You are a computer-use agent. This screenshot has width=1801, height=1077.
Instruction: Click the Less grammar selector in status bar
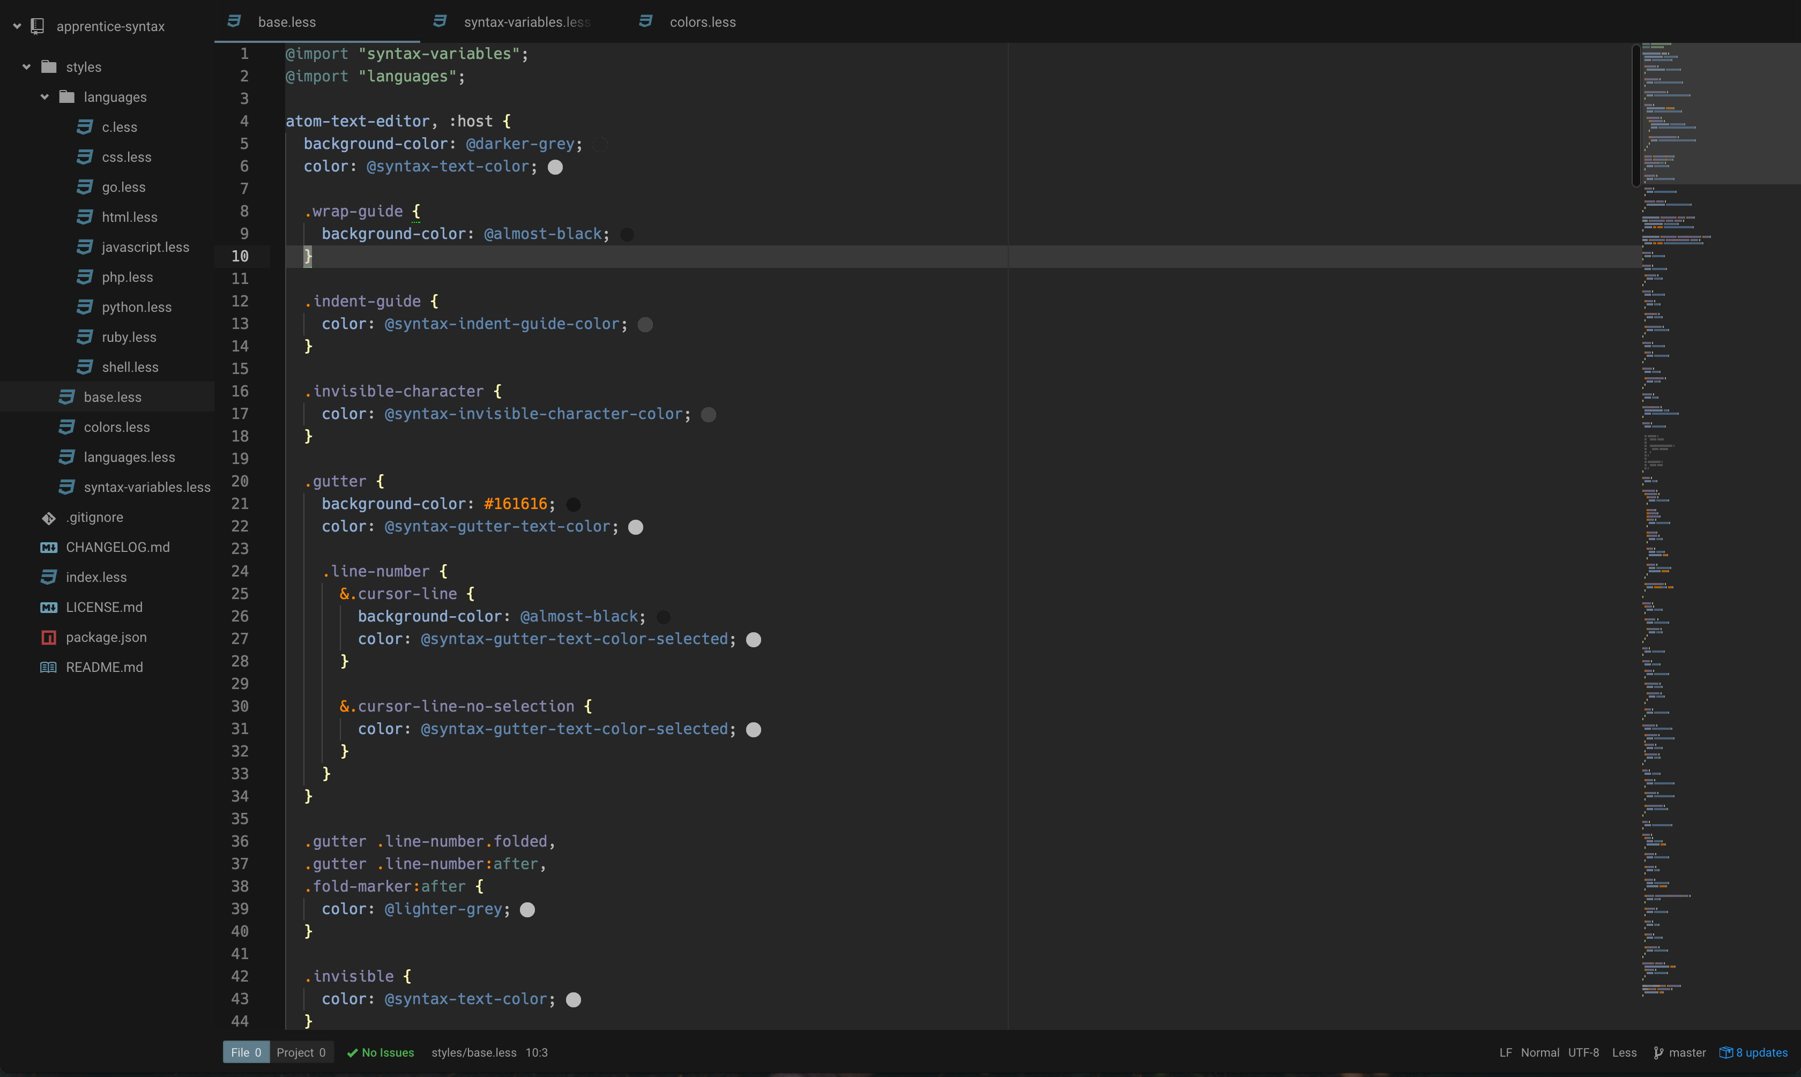click(1624, 1053)
